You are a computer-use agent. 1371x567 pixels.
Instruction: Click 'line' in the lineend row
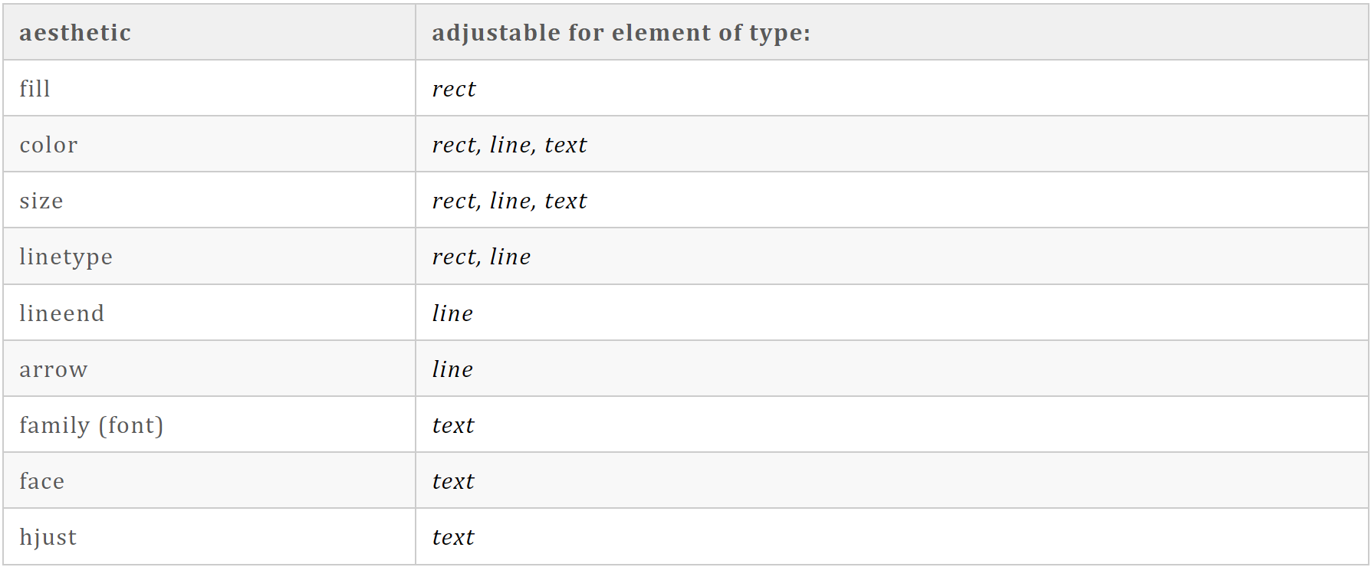[x=452, y=313]
